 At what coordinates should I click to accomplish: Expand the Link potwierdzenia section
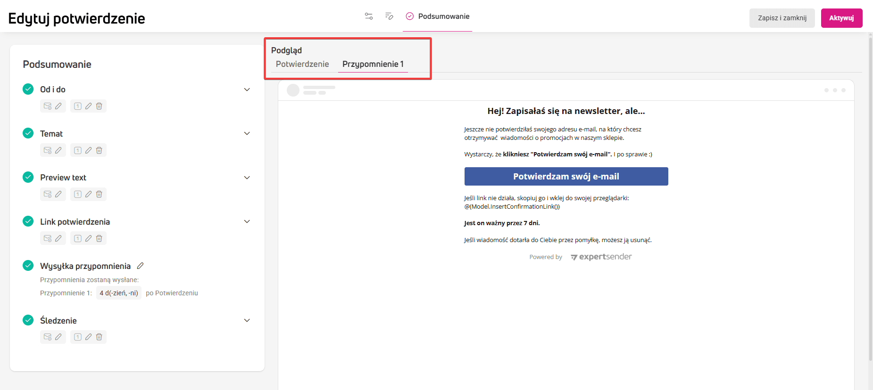247,222
